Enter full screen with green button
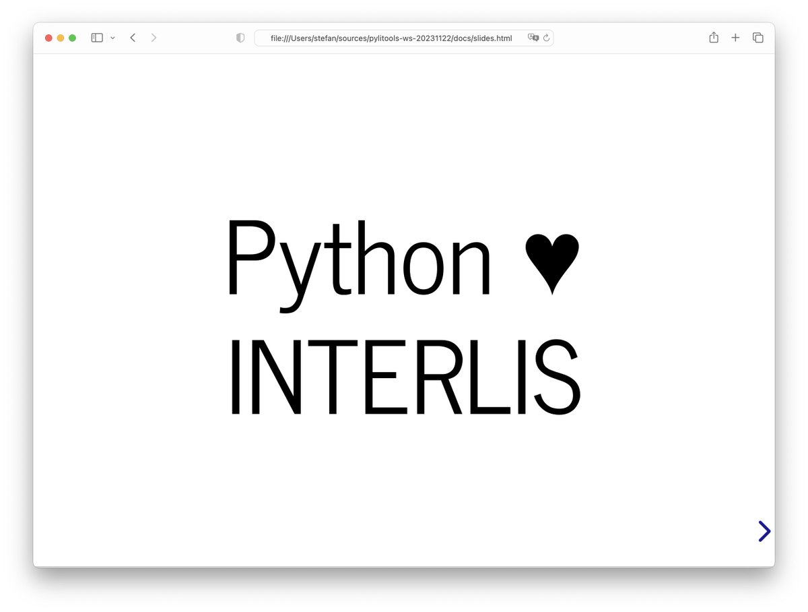The height and width of the screenshot is (612, 808). (73, 38)
